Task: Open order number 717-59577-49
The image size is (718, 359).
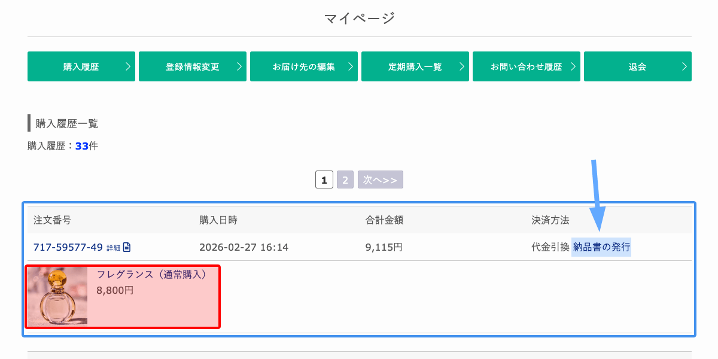Action: pos(68,247)
